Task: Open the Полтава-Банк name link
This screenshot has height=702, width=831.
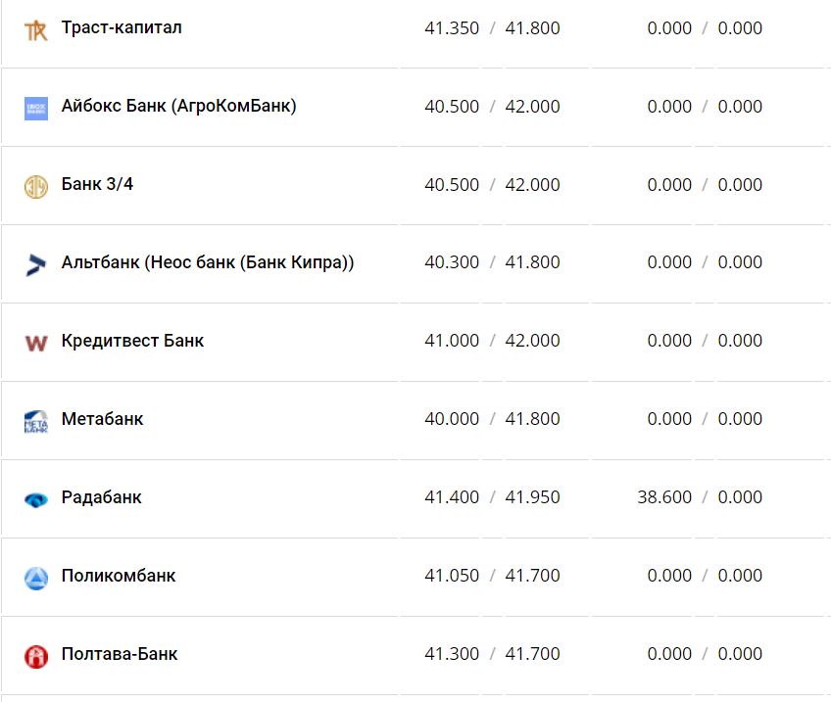Action: coord(120,654)
